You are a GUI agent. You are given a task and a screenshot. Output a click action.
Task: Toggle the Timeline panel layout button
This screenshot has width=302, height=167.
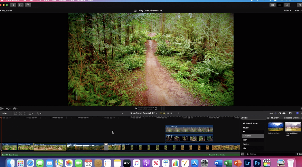click(x=280, y=5)
